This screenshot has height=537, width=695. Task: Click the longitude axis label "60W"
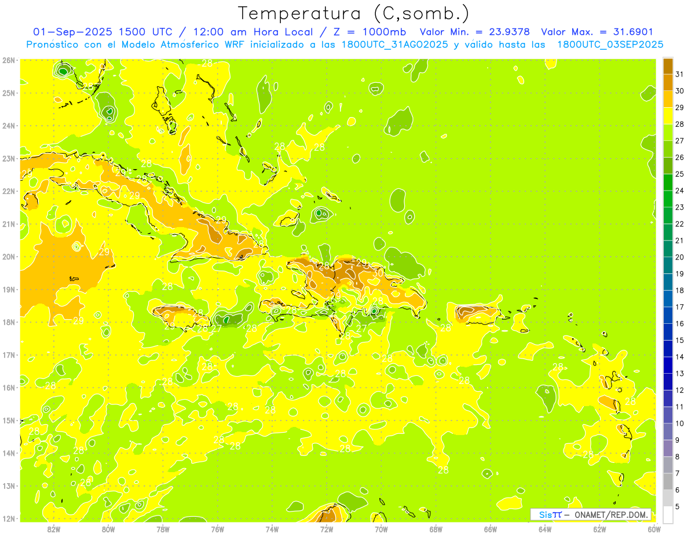654,529
